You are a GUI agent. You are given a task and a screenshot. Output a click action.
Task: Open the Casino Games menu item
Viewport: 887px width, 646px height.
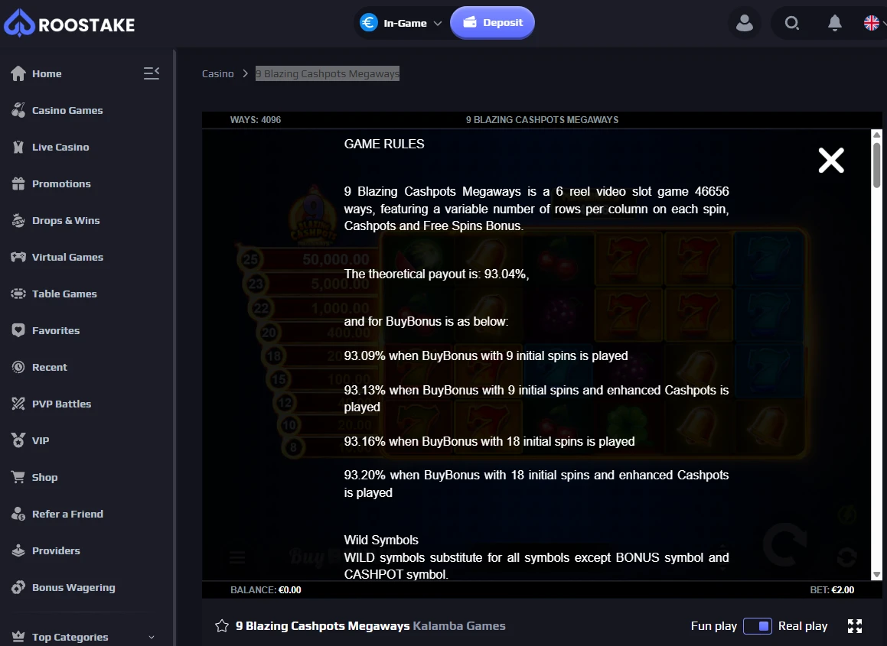[67, 110]
